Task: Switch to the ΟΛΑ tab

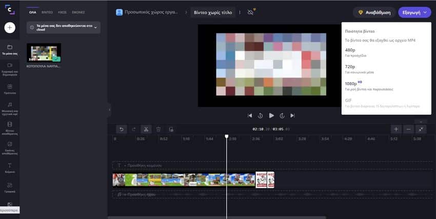Action: [x=33, y=12]
